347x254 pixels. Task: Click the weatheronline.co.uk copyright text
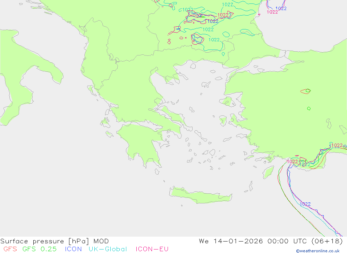(x=318, y=251)
